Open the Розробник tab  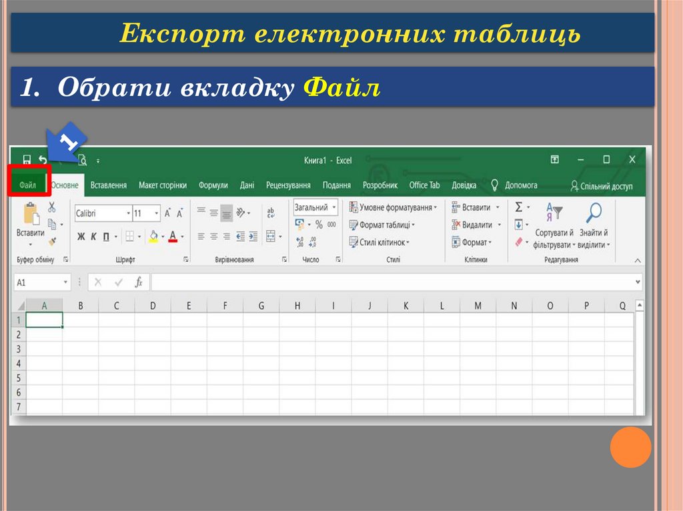pos(380,185)
